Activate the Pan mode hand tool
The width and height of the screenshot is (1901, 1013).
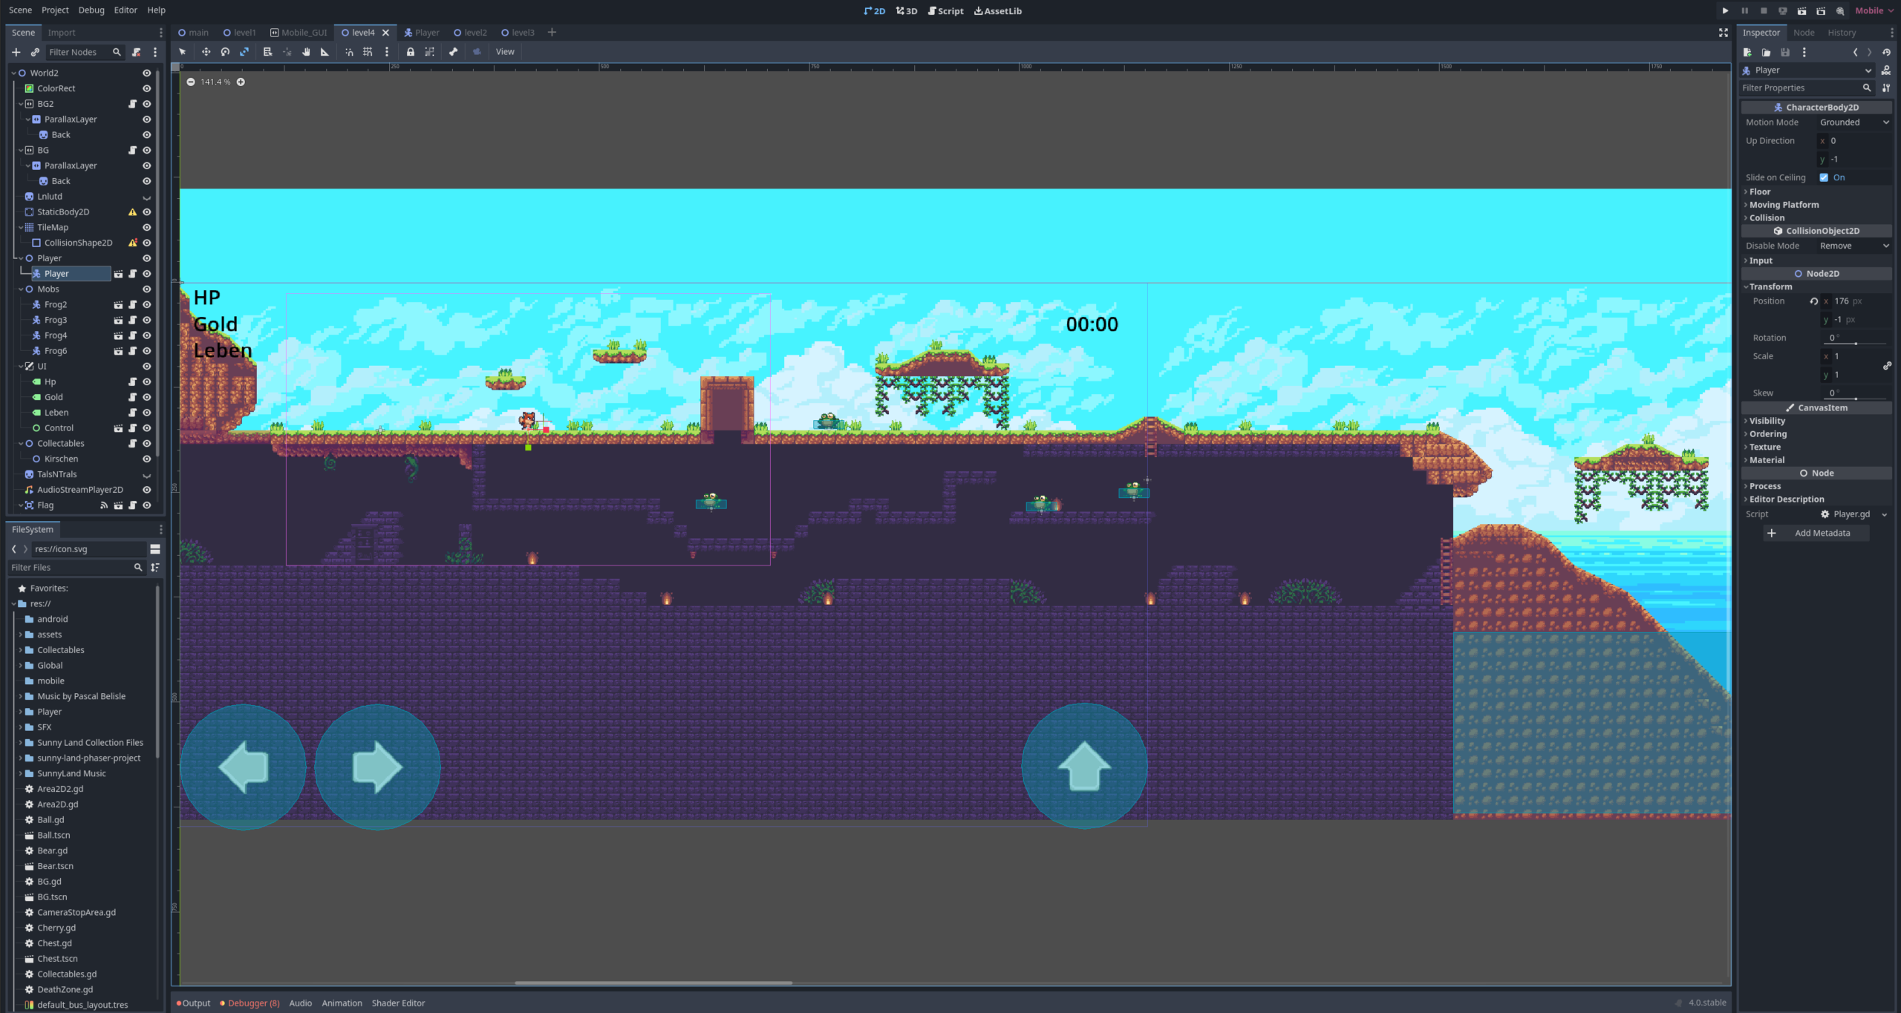pyautogui.click(x=306, y=52)
